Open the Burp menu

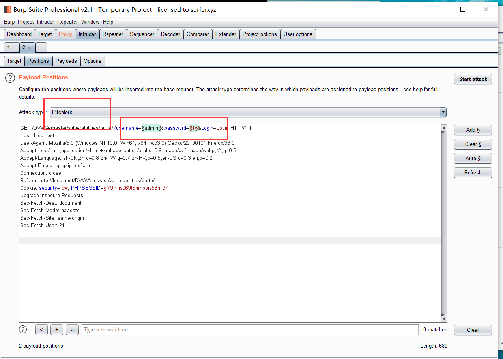click(x=9, y=22)
